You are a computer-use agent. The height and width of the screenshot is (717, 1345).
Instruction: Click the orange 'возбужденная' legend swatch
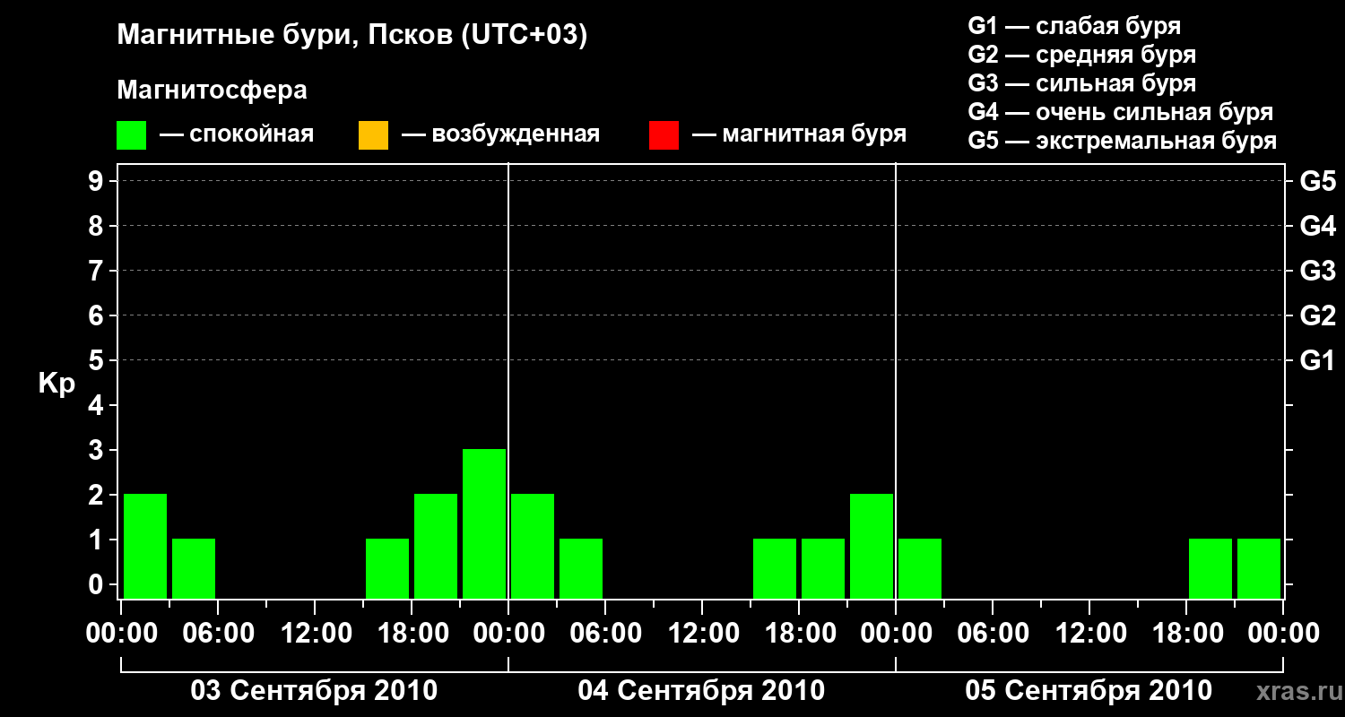[x=373, y=135]
